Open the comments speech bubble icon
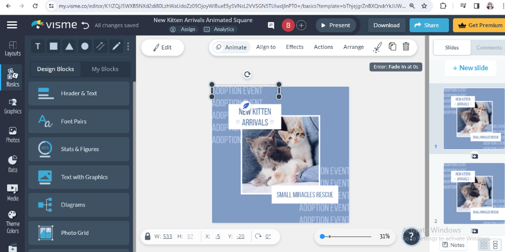This screenshot has width=505, height=252. [271, 25]
